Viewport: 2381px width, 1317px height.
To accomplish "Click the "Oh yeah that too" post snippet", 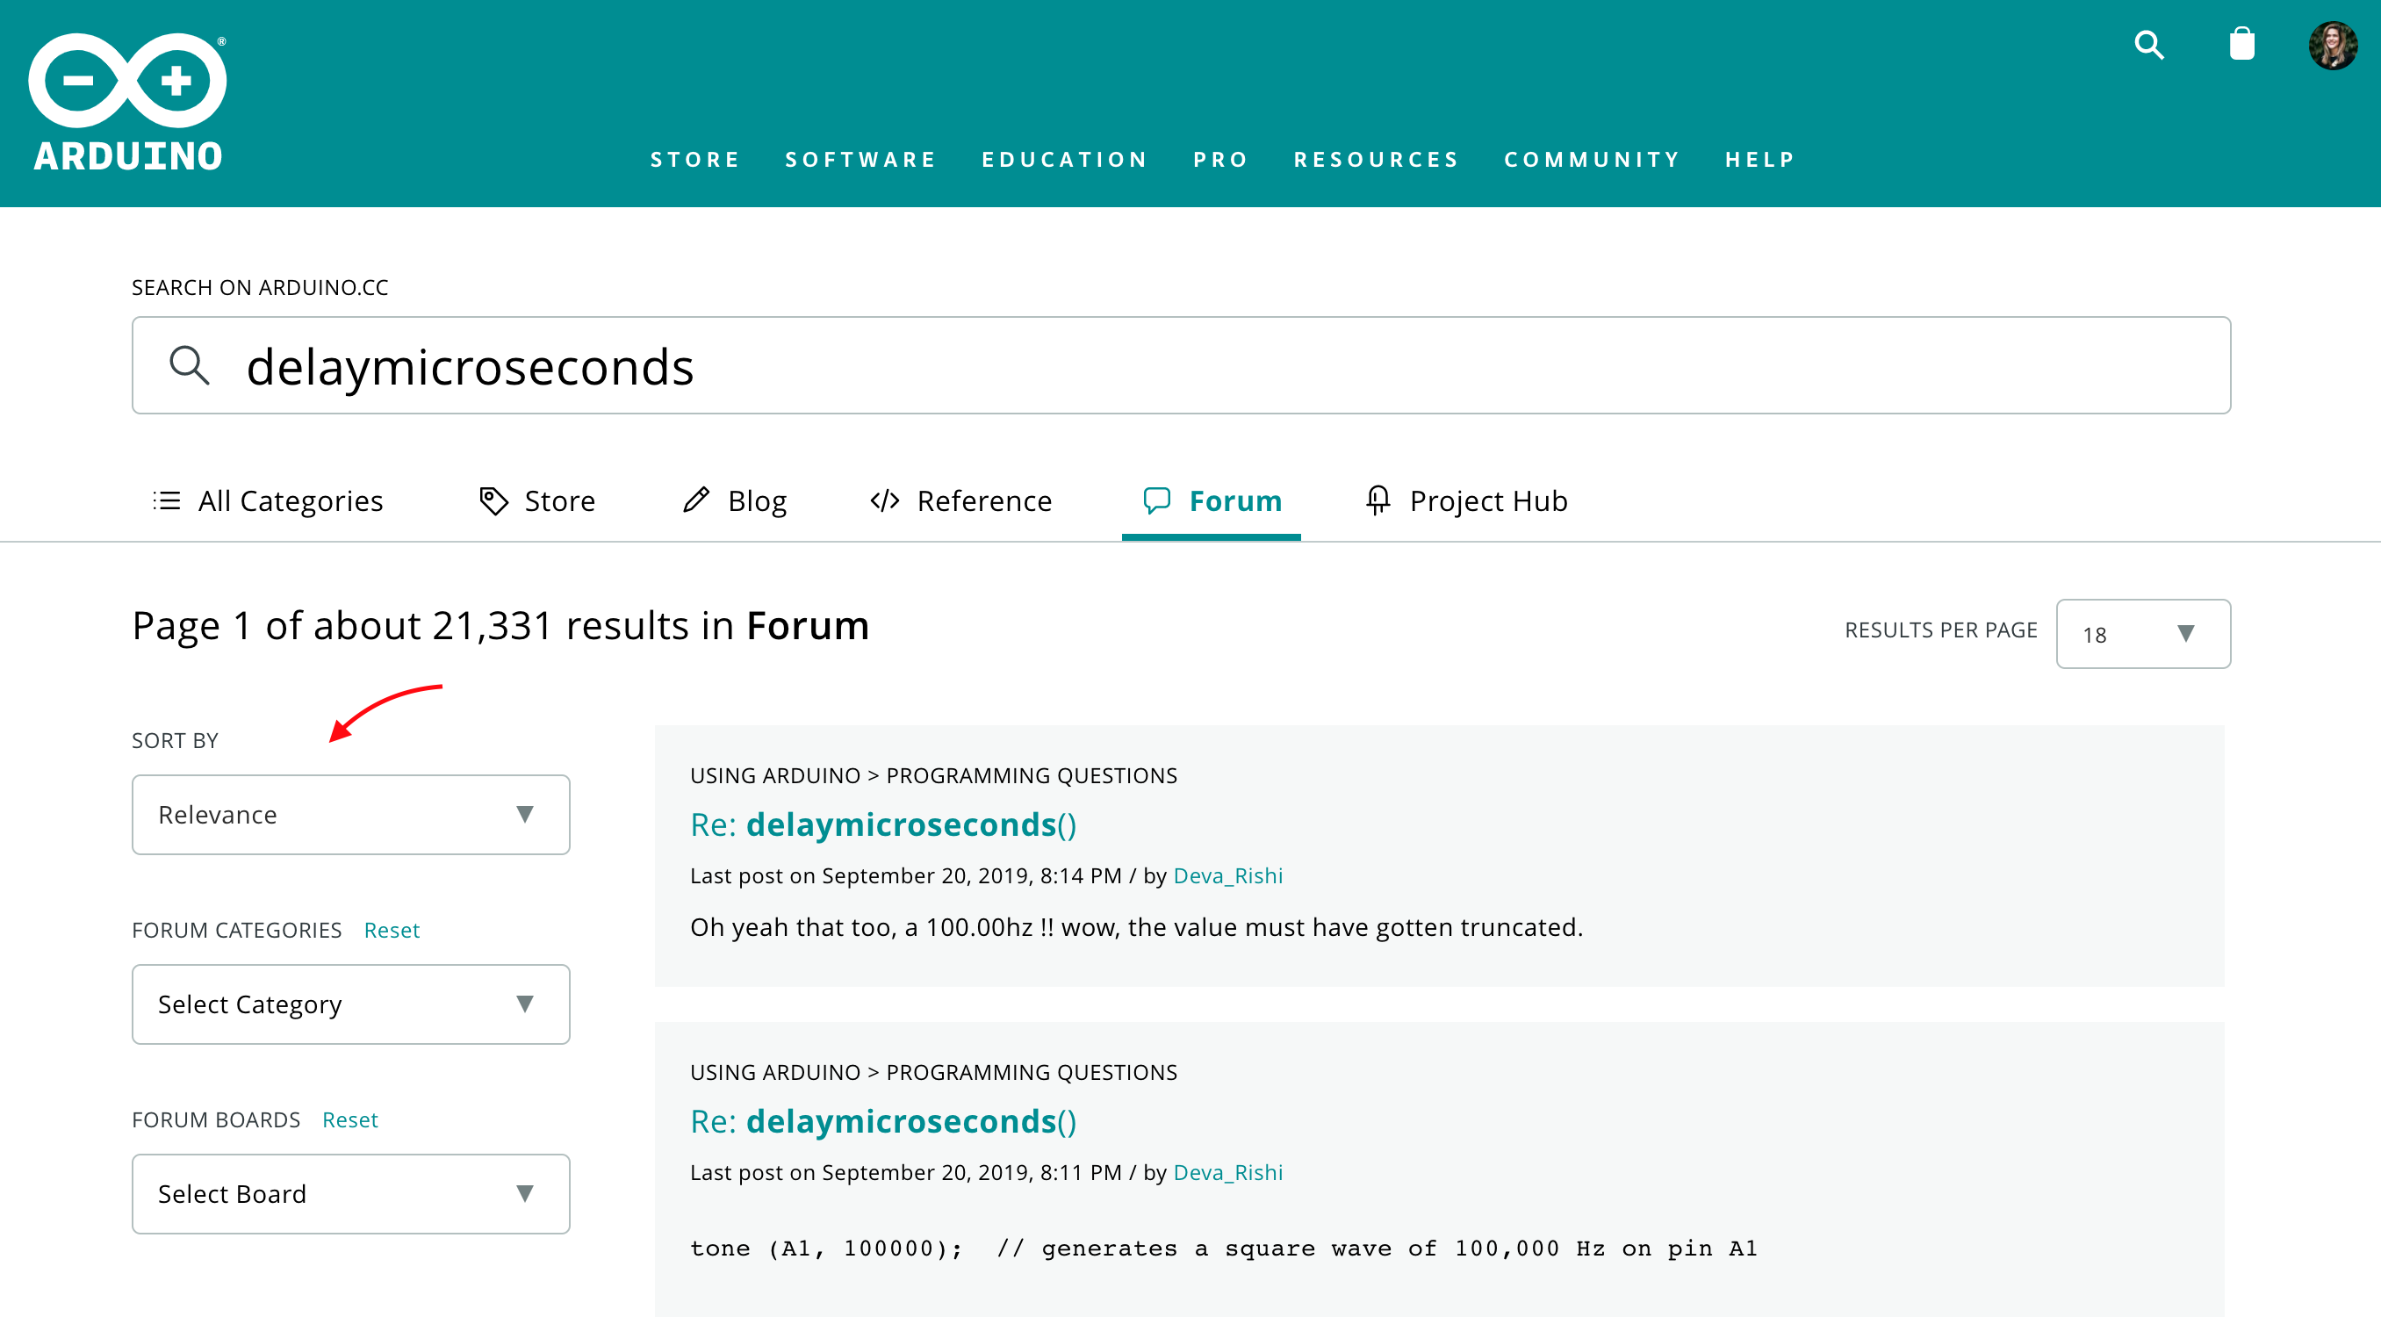I will point(1136,927).
